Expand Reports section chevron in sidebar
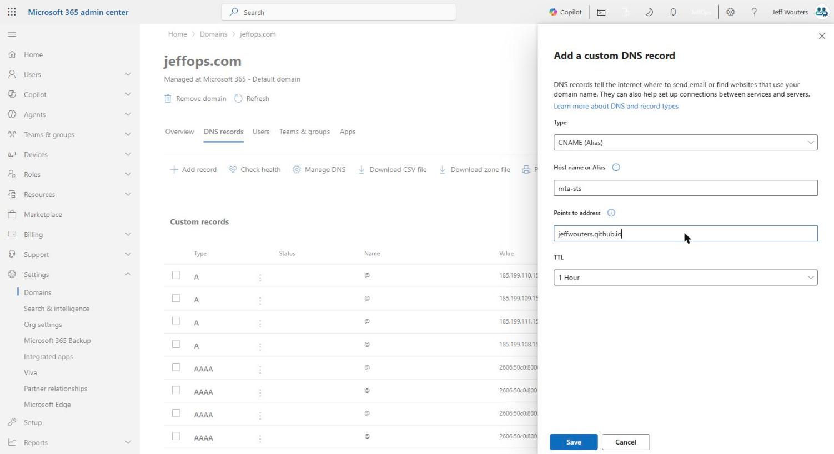Screen dimensions: 834x454 click(x=128, y=442)
